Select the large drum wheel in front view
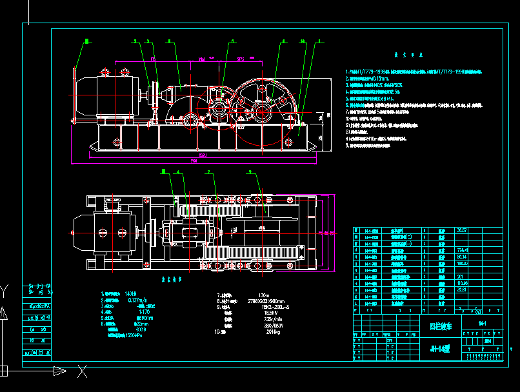The image size is (520, 392). 261,113
